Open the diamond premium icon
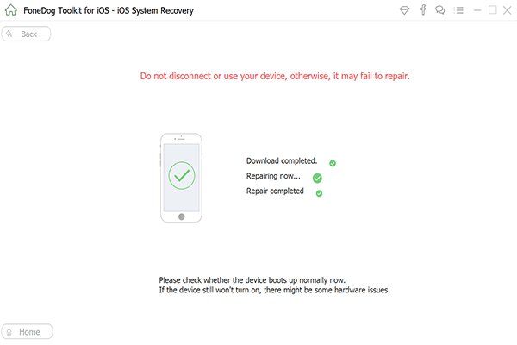Viewport: 517px width, 345px height. (405, 10)
